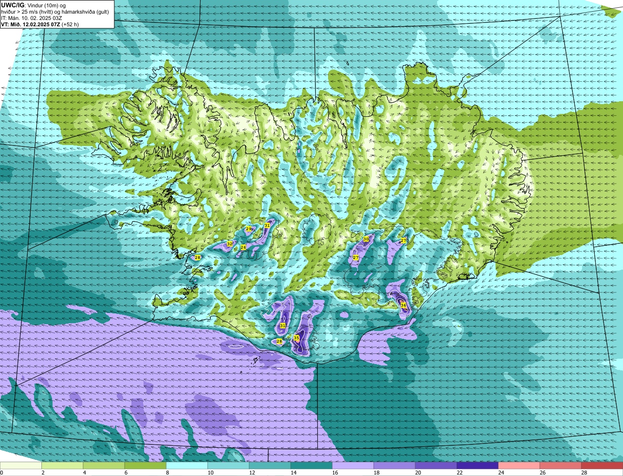
Task: Click the legend swatch for 4–6 m/s
Action: tap(104, 465)
